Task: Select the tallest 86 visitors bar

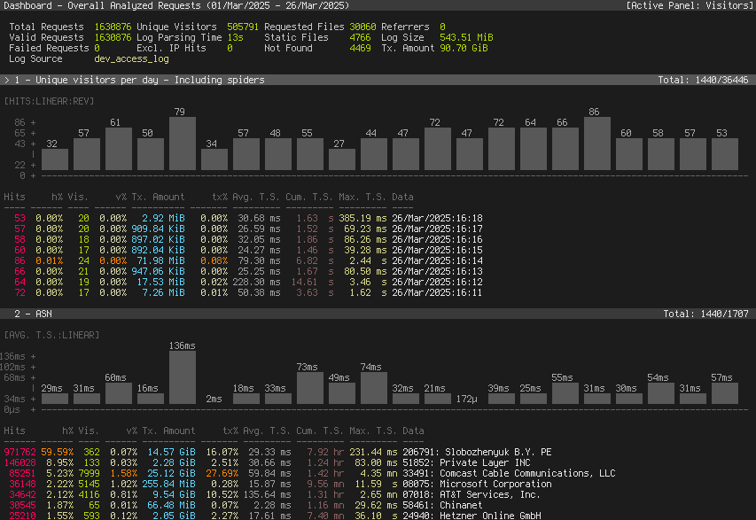Action: 596,143
